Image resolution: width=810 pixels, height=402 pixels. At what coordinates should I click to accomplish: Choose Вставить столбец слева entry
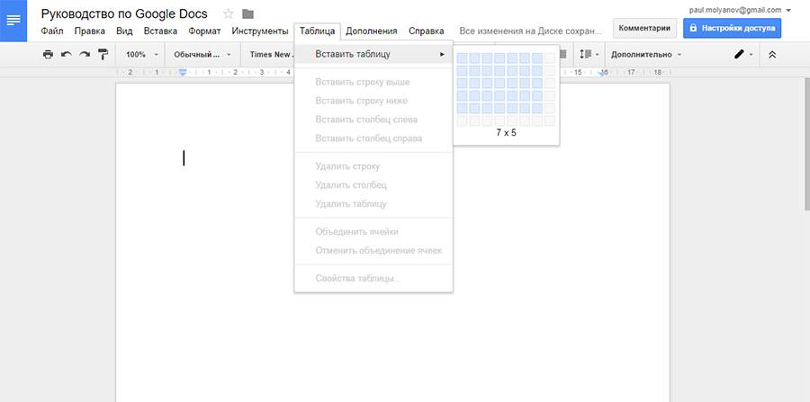[373, 120]
